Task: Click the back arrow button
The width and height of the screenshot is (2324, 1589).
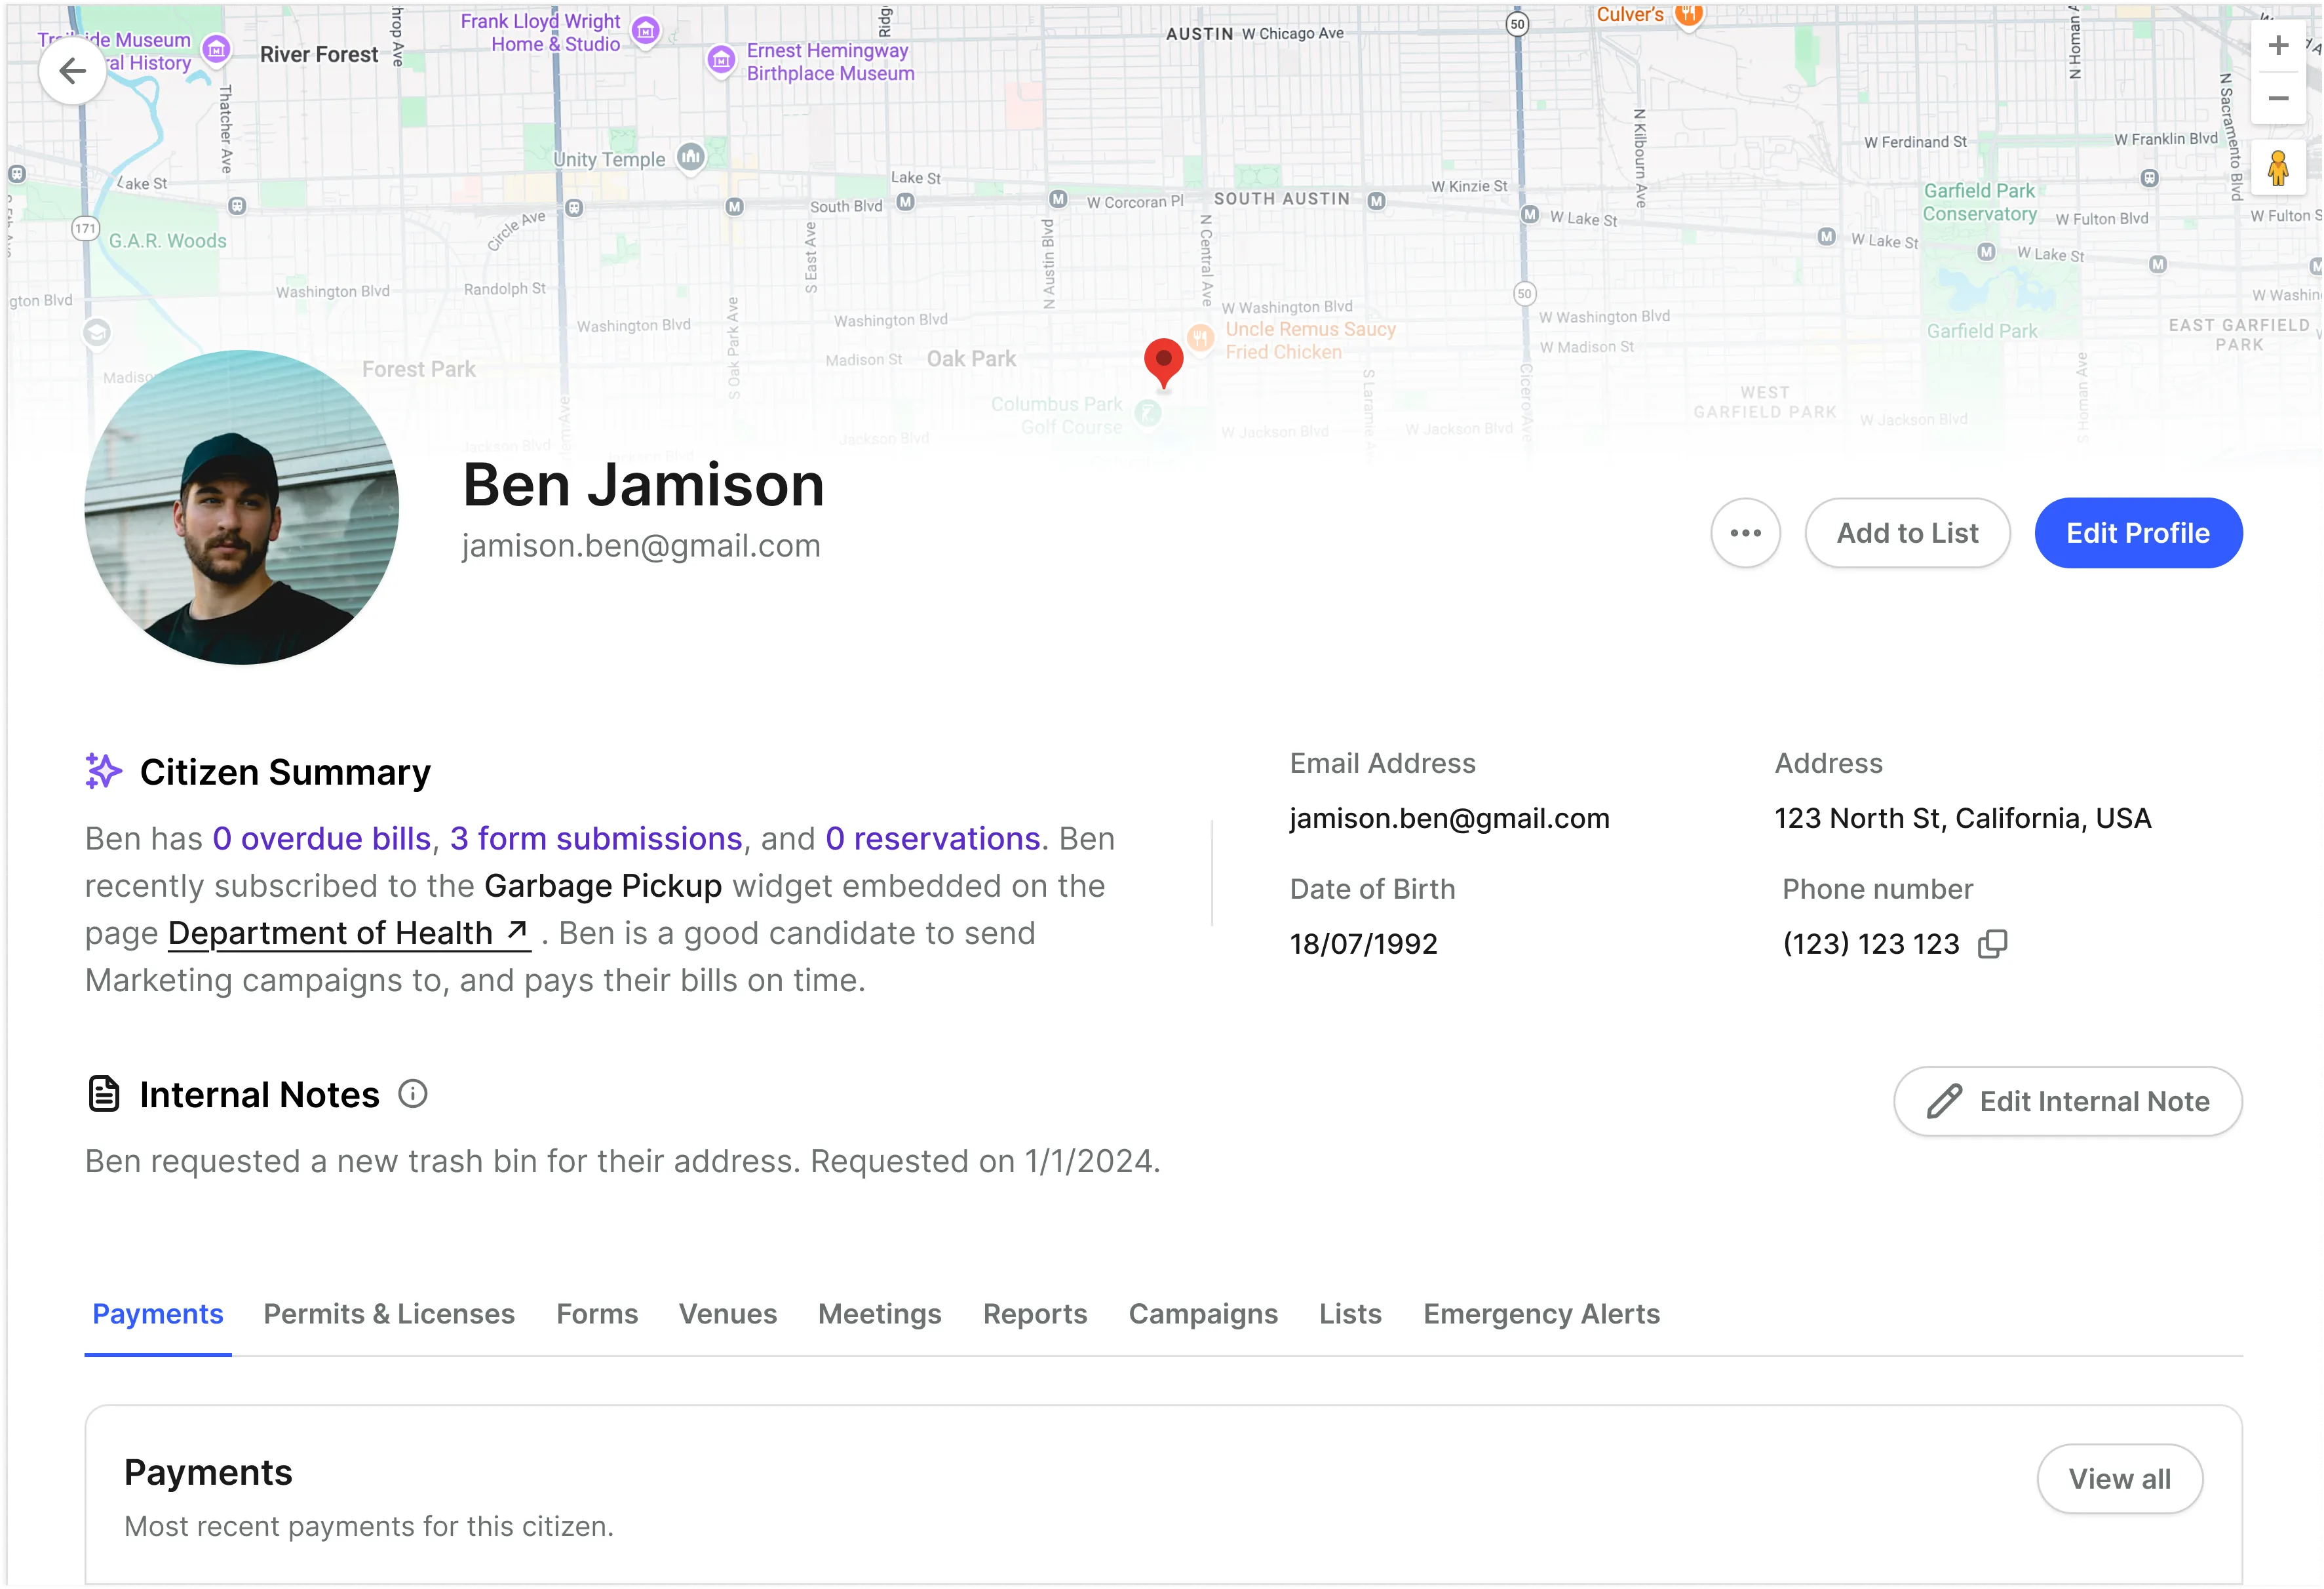Action: 72,71
